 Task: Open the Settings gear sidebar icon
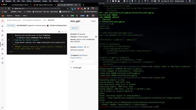[x=2, y=63]
